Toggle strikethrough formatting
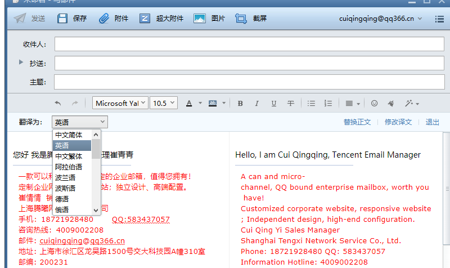Image resolution: width=450 pixels, height=268 pixels. click(x=291, y=104)
